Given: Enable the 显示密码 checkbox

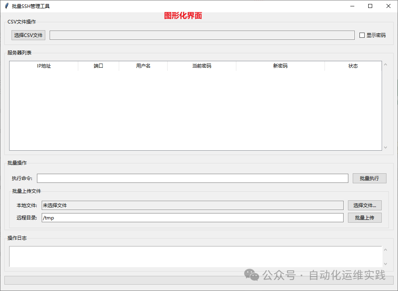Looking at the screenshot, I should [362, 35].
